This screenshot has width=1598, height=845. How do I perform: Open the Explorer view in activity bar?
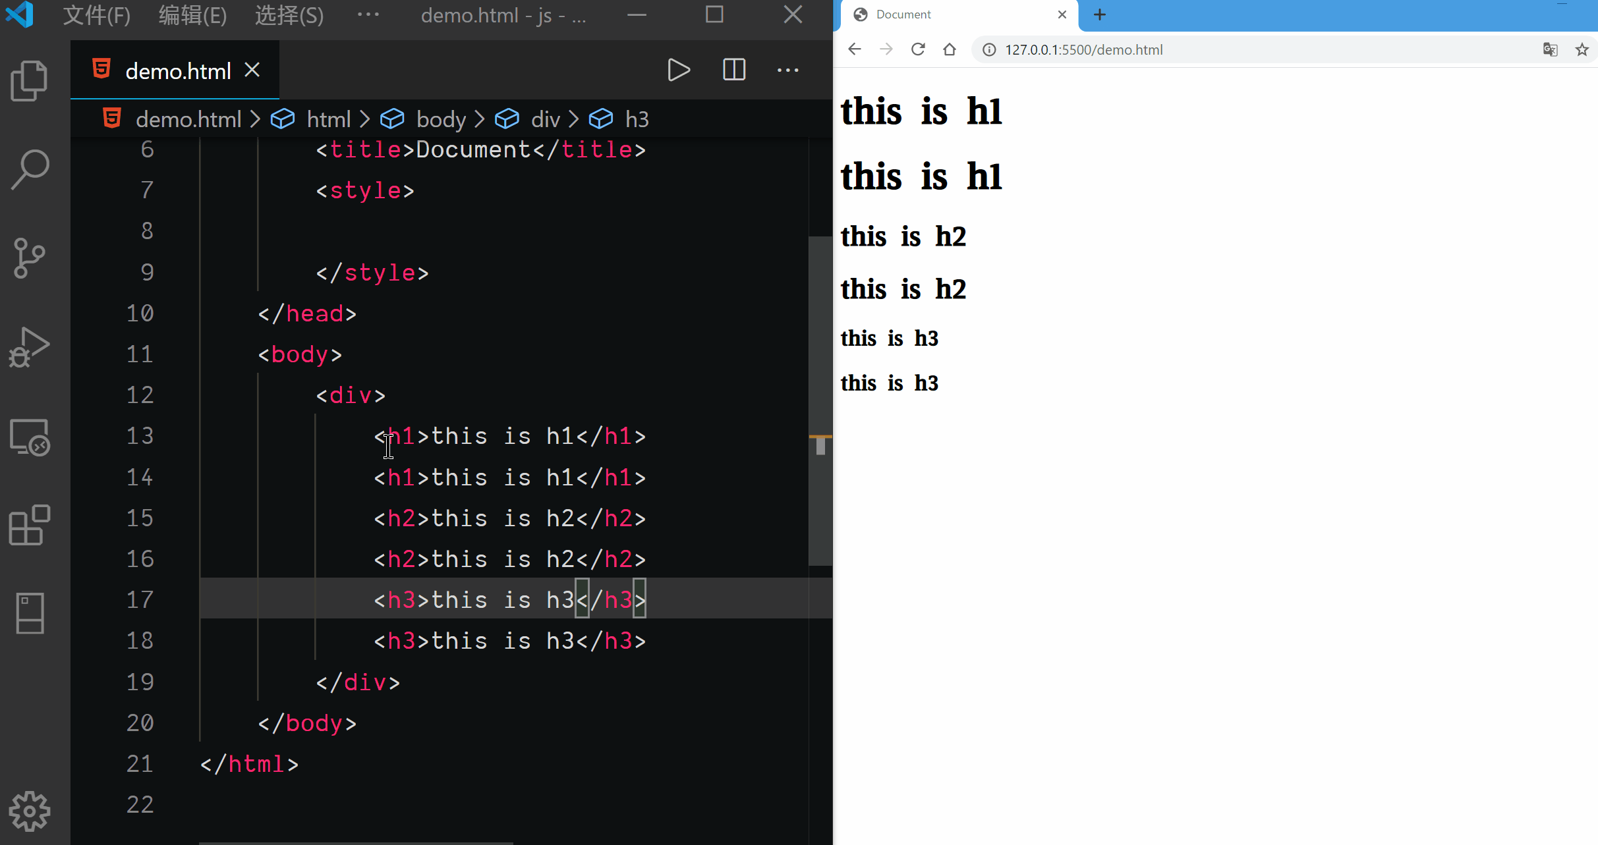pos(29,80)
